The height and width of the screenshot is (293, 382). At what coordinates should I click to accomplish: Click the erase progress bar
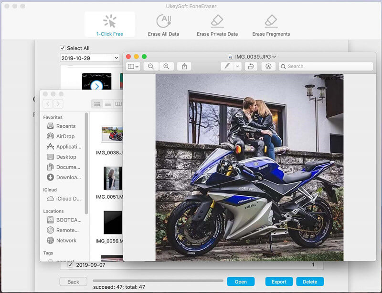tap(158, 281)
